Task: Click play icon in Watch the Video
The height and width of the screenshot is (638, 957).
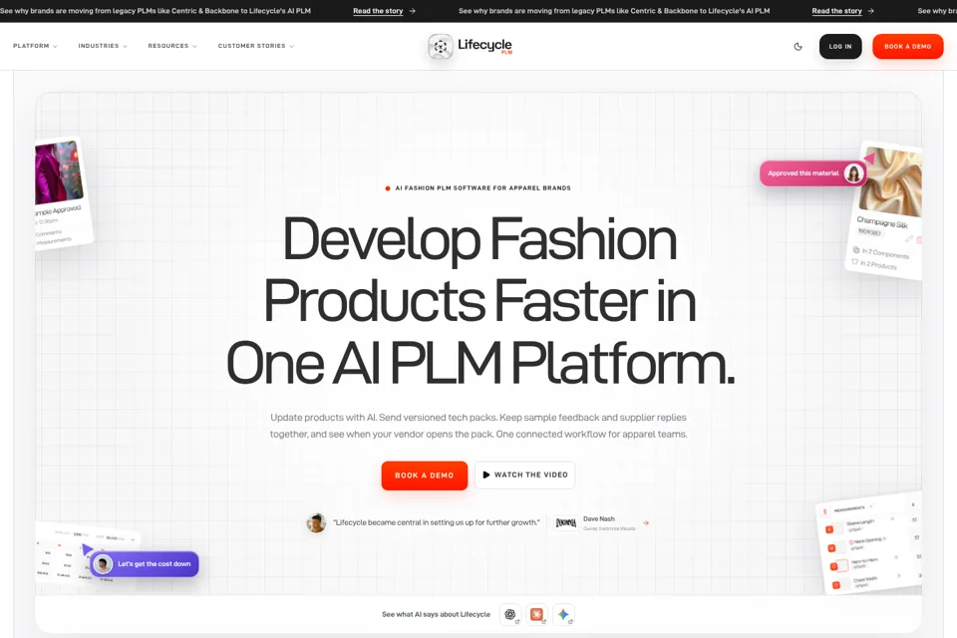Action: (486, 475)
